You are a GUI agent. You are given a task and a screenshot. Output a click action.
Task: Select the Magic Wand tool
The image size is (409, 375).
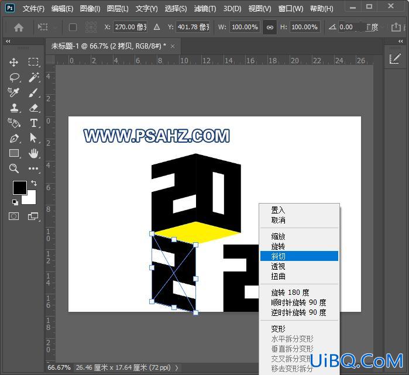[x=34, y=77]
